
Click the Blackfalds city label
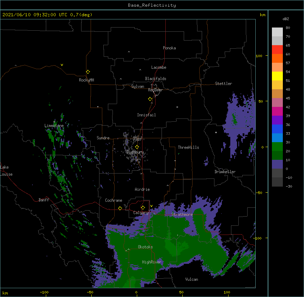coord(156,79)
